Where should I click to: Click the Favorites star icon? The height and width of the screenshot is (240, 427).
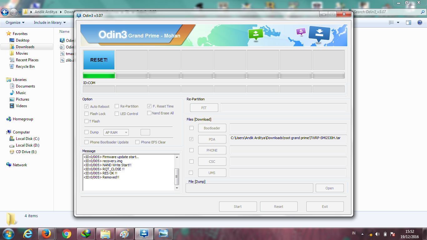click(9, 33)
